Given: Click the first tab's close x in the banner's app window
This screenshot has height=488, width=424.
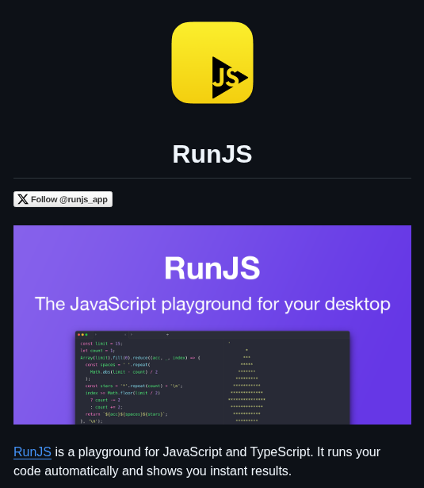Looking at the screenshot, I should pos(125,335).
